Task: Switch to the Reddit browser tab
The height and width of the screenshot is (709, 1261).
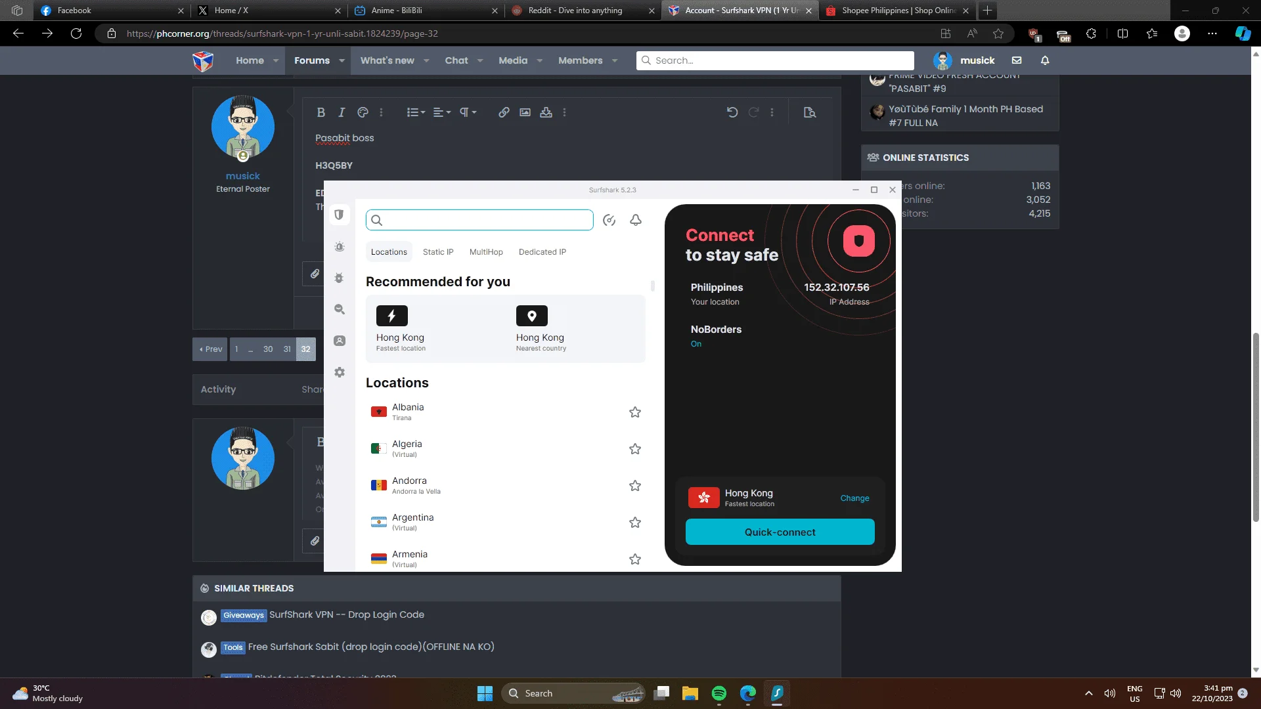Action: click(583, 11)
